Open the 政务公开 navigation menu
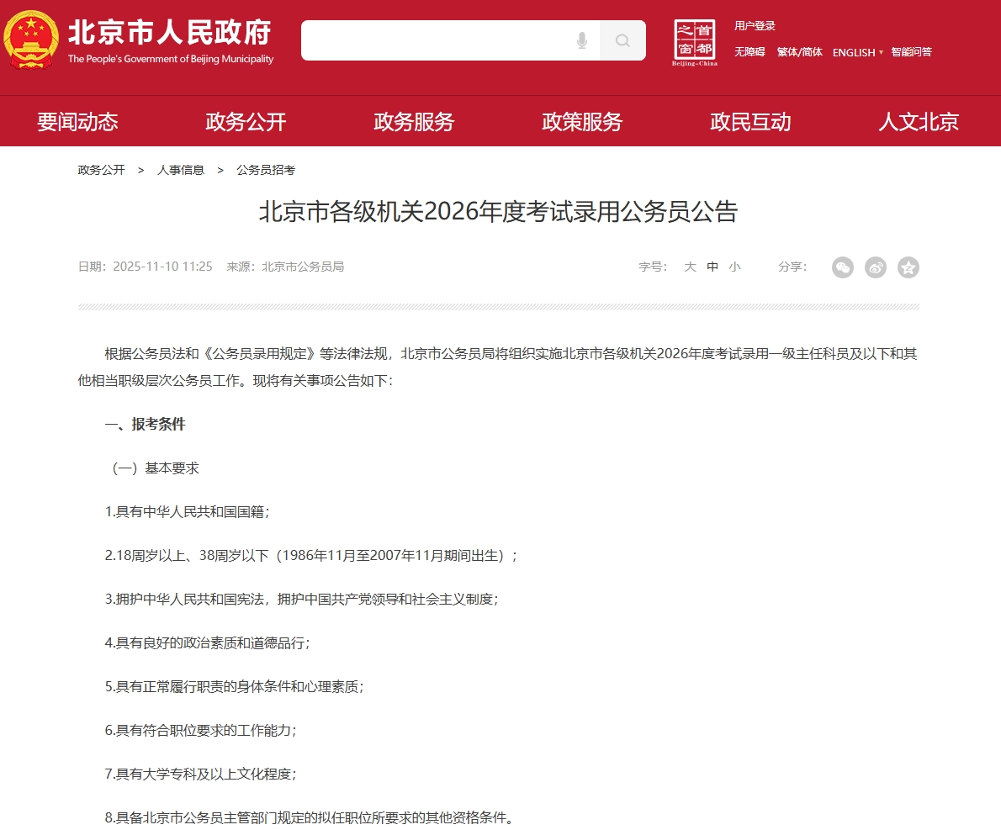This screenshot has width=1001, height=830. coord(246,122)
